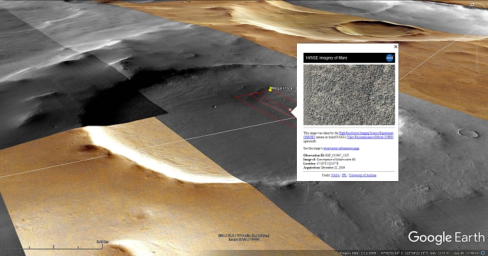This screenshot has width=488, height=256.
Task: Close the HiRISE imagery info balloon
Action: 396,47
